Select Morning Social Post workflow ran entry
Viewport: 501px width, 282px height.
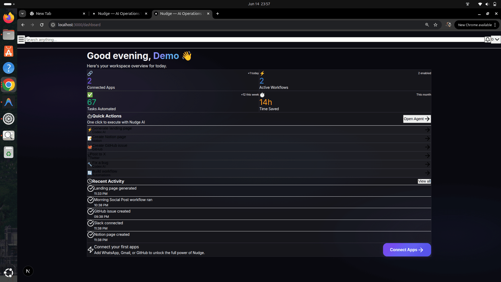[259, 202]
